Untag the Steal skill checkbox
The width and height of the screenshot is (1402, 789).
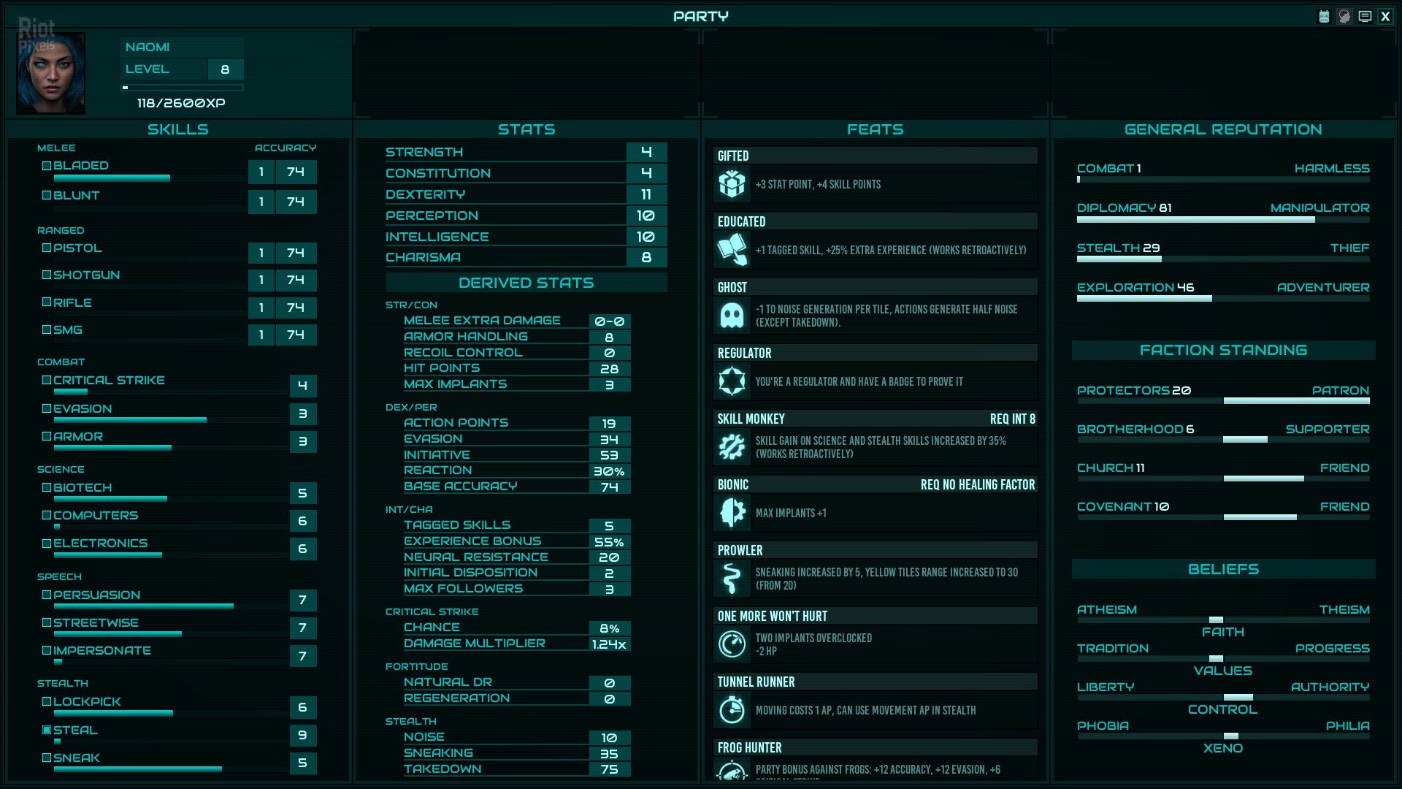coord(45,728)
